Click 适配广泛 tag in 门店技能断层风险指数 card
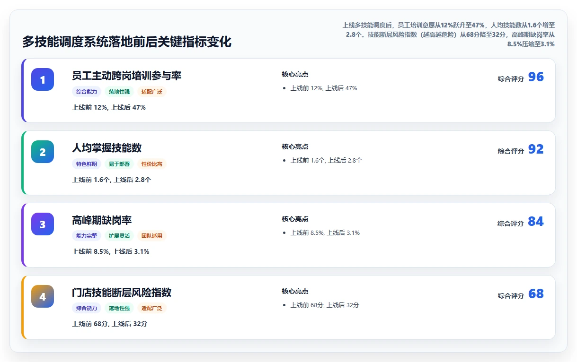Image resolution: width=577 pixels, height=362 pixels. pos(152,308)
